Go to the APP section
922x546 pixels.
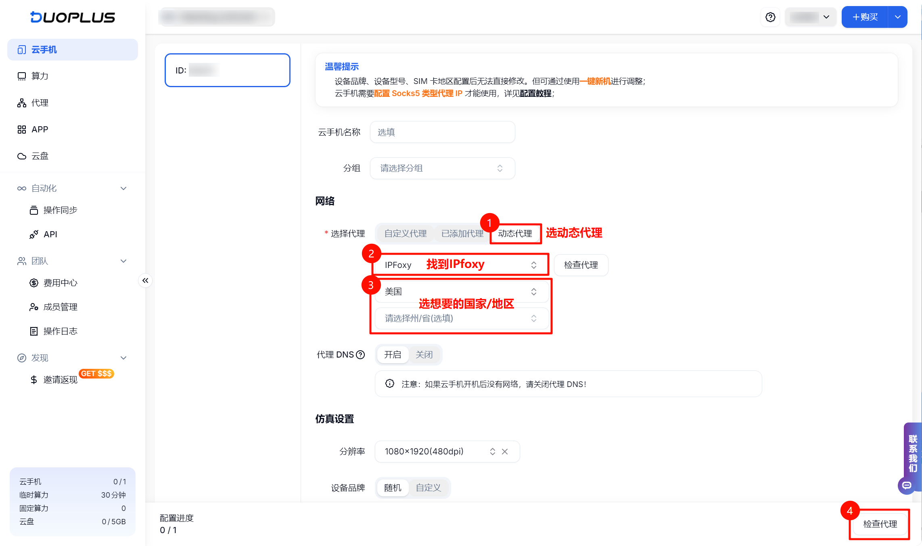click(x=39, y=129)
